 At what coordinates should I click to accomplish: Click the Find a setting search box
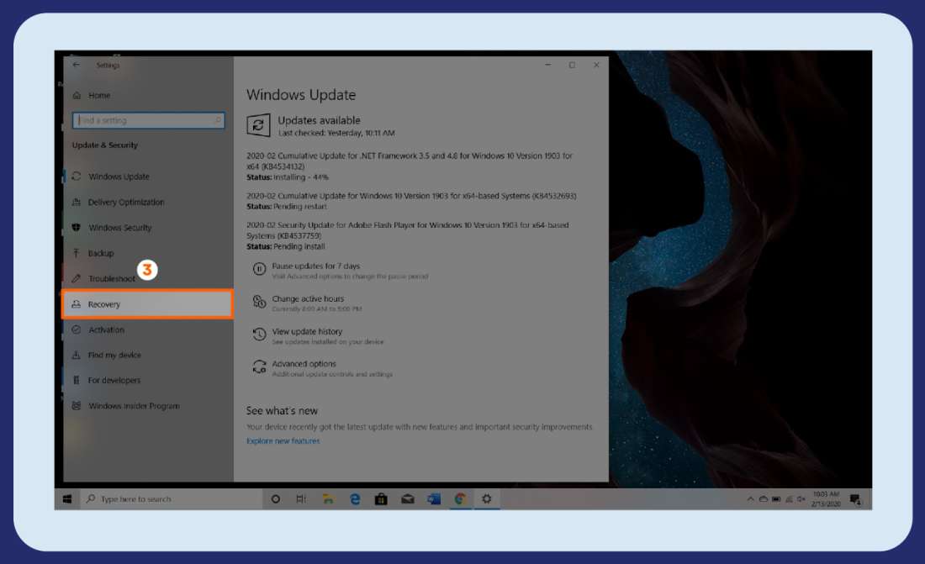149,120
